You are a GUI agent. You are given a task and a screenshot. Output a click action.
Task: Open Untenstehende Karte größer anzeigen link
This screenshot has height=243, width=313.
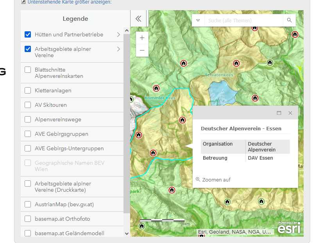click(x=69, y=2)
